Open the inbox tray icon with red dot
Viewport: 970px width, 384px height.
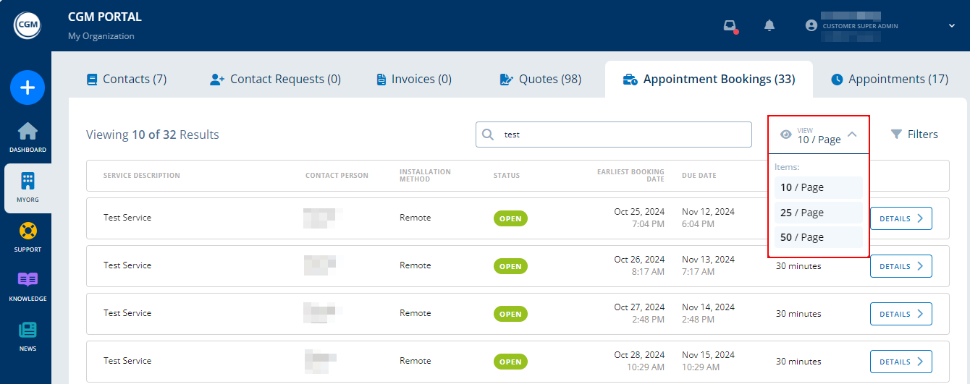click(730, 26)
